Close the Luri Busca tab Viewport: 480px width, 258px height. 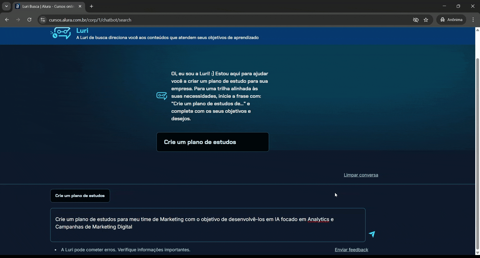[x=80, y=6]
